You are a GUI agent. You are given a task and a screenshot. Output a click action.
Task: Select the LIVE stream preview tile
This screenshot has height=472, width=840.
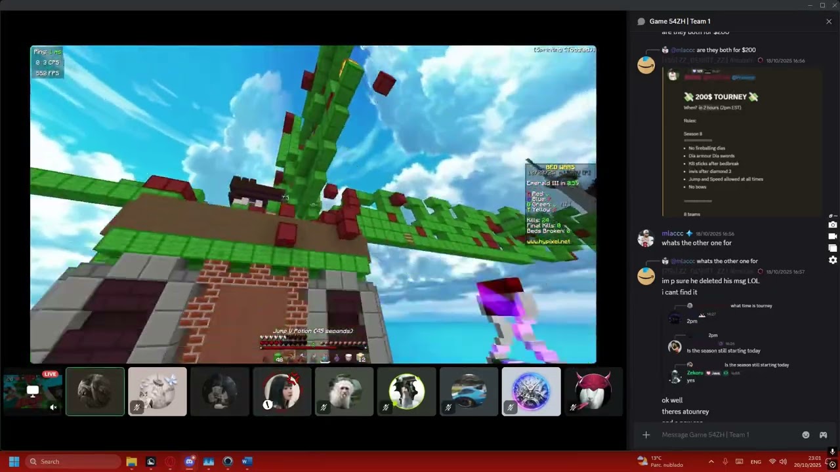(x=33, y=391)
